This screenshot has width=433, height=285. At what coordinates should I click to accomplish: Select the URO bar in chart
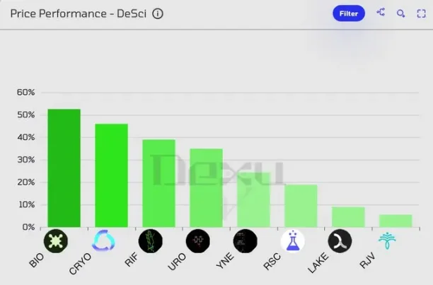[x=206, y=188]
